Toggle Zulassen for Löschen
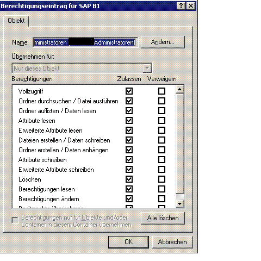 (129, 179)
